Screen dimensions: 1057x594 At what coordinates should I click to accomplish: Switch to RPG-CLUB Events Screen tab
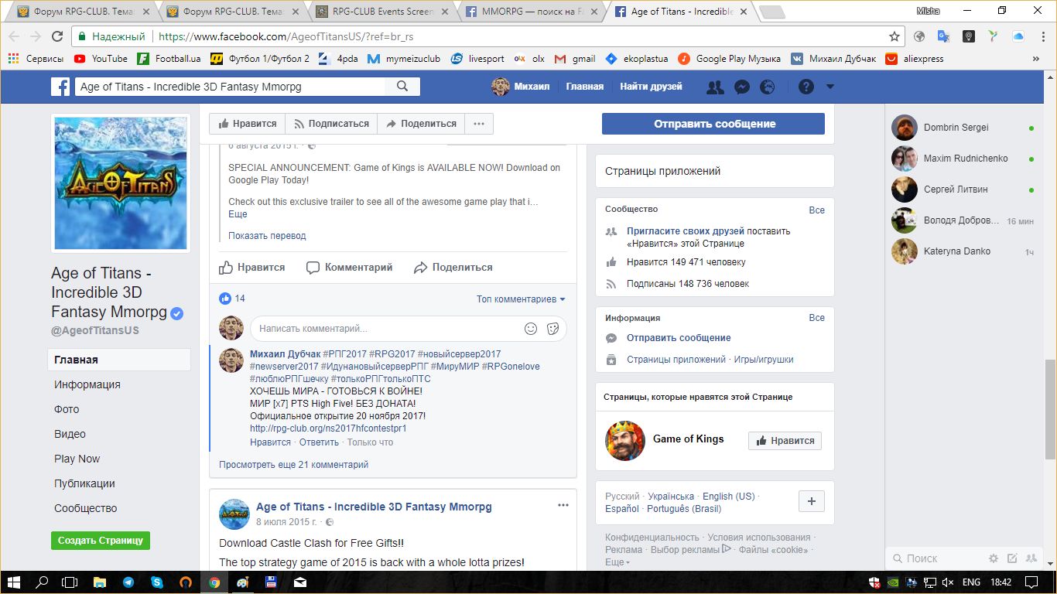382,12
